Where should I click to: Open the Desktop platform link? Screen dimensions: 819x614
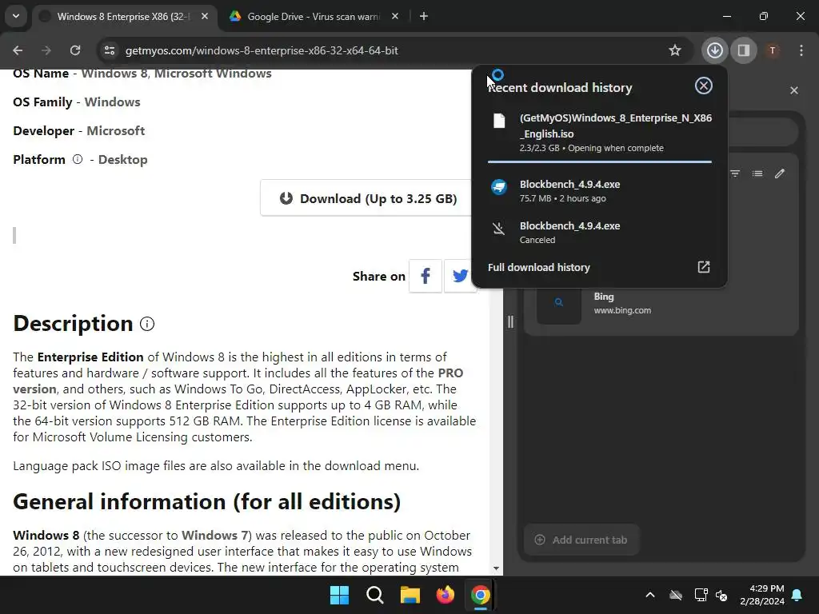click(x=122, y=159)
